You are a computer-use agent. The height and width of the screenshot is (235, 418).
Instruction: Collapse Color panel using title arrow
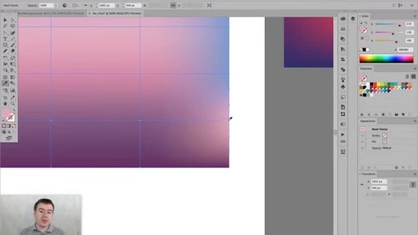pyautogui.click(x=360, y=16)
